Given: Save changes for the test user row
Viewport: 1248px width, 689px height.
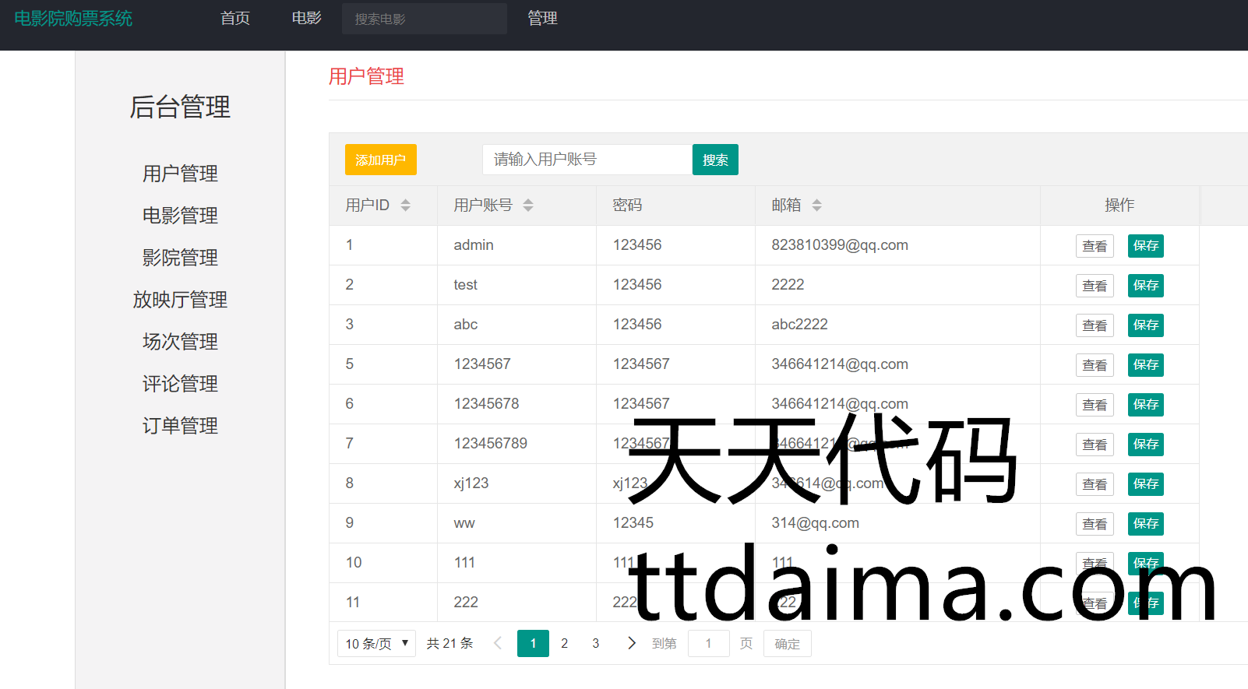Looking at the screenshot, I should pyautogui.click(x=1145, y=286).
